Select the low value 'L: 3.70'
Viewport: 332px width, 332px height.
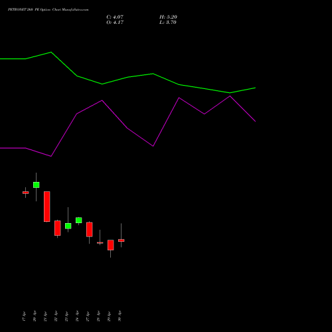pyautogui.click(x=168, y=23)
